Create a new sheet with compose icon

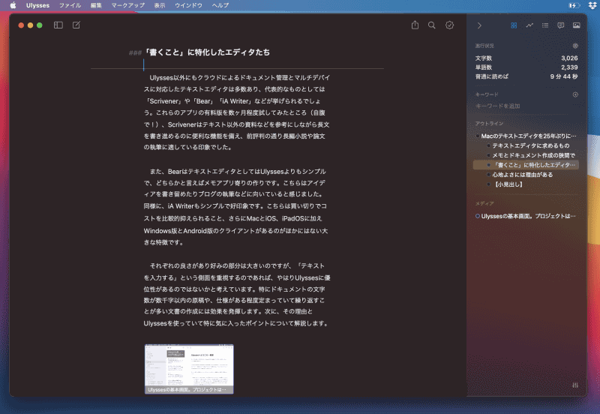(76, 25)
